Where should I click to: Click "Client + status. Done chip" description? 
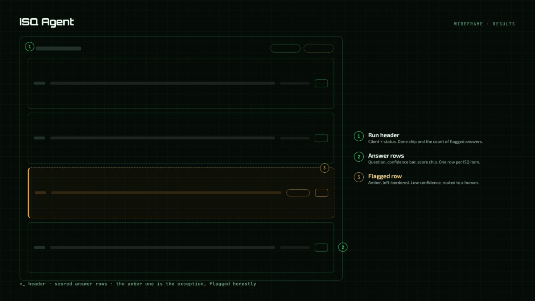(x=425, y=142)
